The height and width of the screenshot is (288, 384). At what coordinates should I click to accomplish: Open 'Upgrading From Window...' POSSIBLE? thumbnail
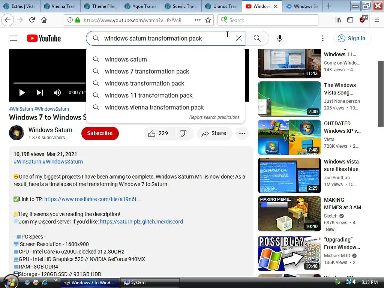click(289, 253)
